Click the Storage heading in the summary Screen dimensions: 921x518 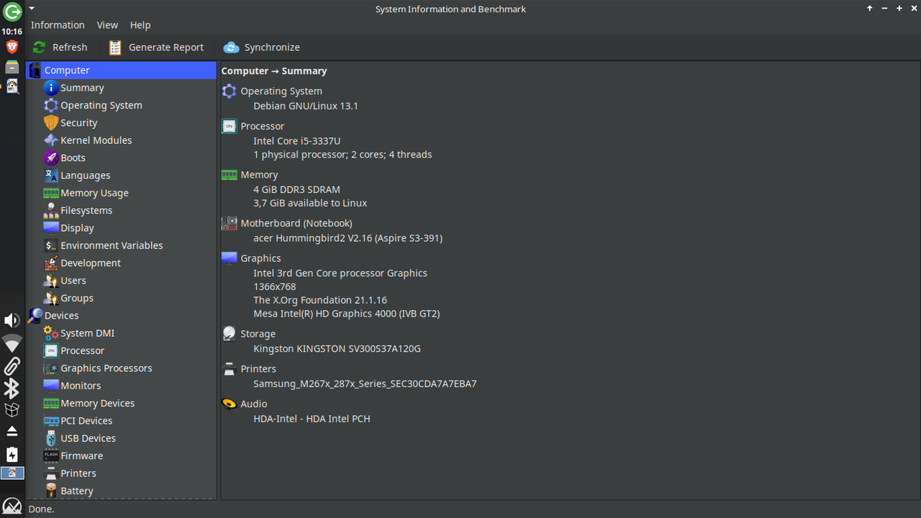point(258,334)
